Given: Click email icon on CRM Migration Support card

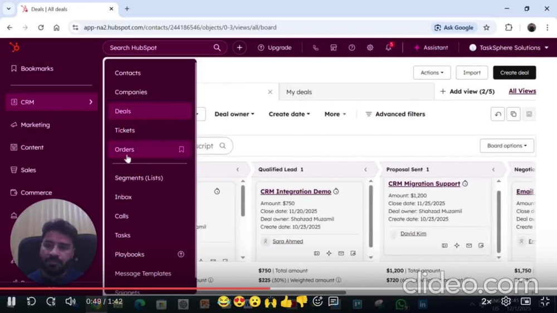Looking at the screenshot, I should click(469, 245).
